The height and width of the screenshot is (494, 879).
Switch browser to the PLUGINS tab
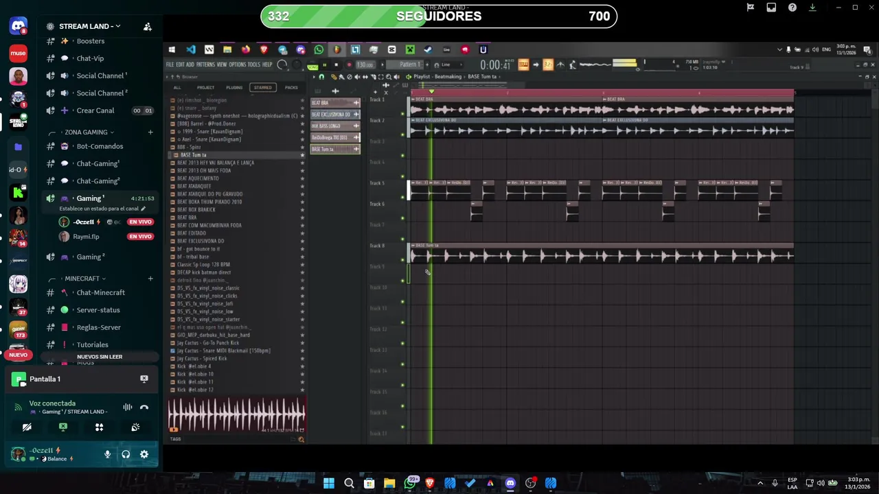[x=234, y=87]
